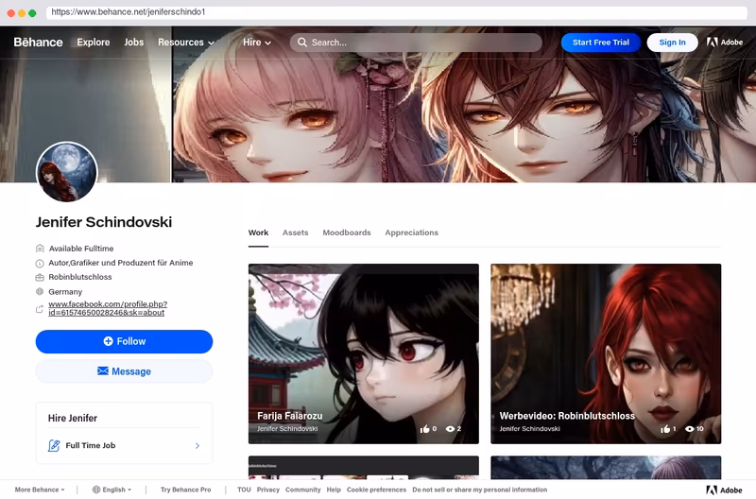Click the Start Free Trial button

[601, 43]
